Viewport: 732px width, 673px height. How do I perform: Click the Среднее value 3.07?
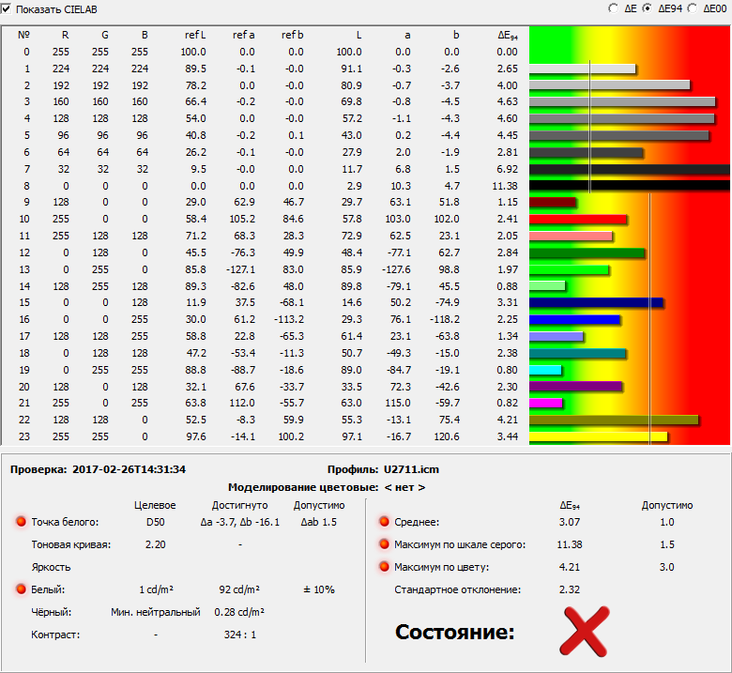570,522
